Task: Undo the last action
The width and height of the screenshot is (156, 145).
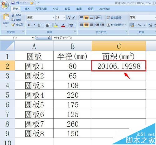Action: coord(17,3)
